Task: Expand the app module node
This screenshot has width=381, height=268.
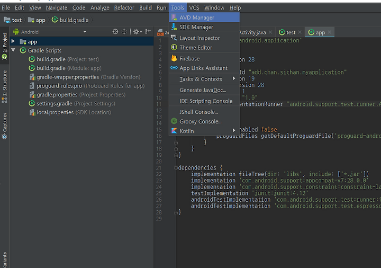Action: click(x=13, y=41)
